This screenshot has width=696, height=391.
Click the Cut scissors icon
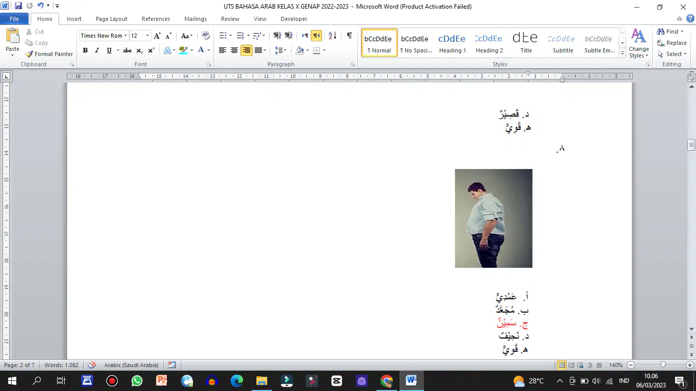pyautogui.click(x=35, y=32)
